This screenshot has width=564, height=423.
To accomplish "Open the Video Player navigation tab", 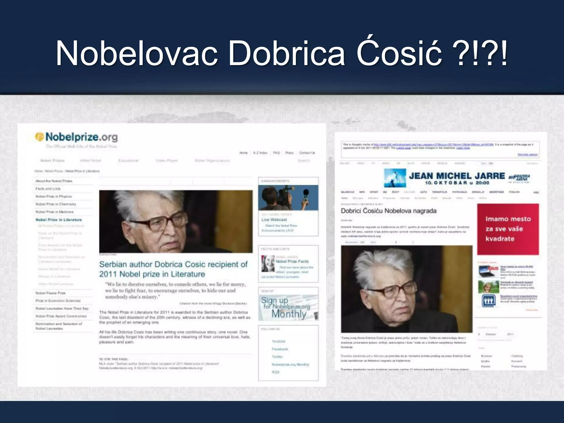I will [x=167, y=161].
